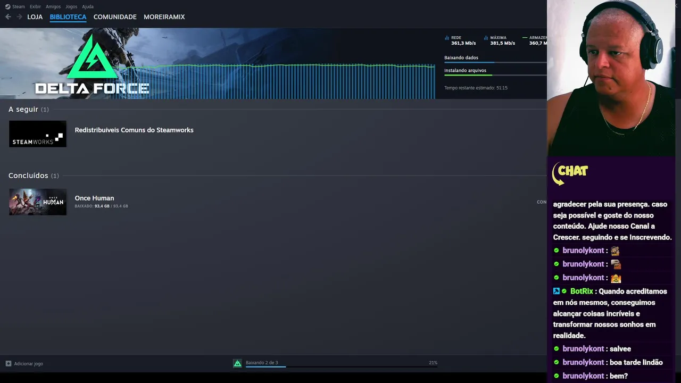
Task: Switch to the LOJA tab
Action: click(35, 17)
